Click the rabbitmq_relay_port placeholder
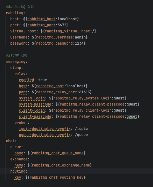Image resolution: width=153 pixels, height=187 pixels. pos(56,92)
